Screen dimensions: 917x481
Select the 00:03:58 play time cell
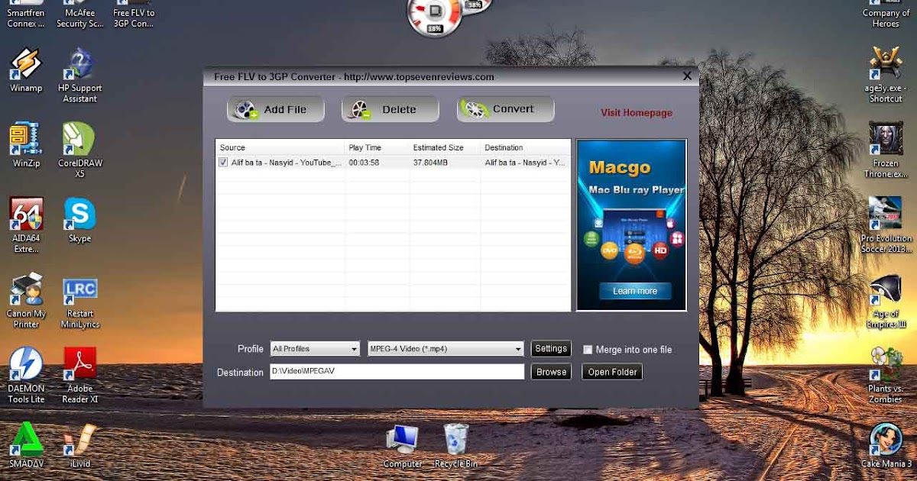click(x=365, y=163)
